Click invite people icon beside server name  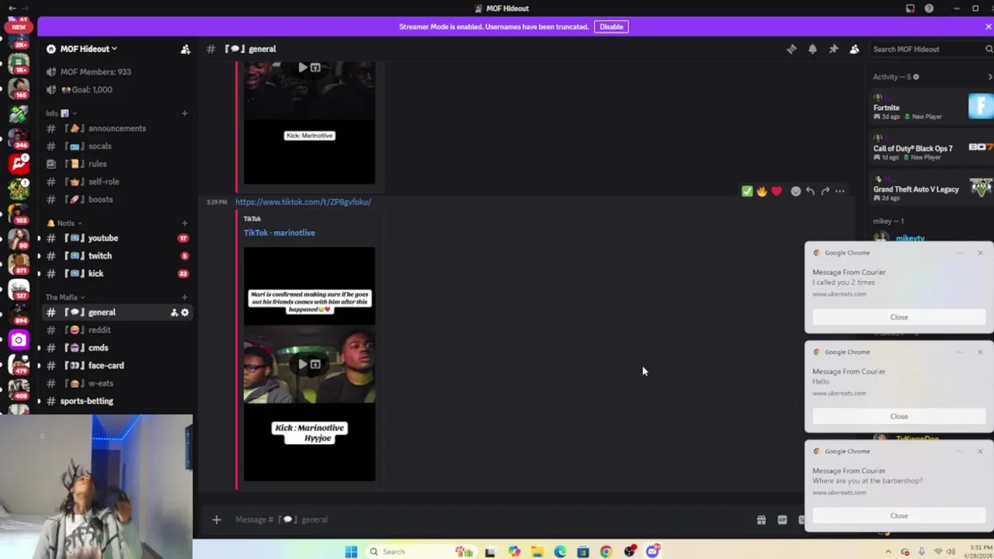pyautogui.click(x=185, y=49)
